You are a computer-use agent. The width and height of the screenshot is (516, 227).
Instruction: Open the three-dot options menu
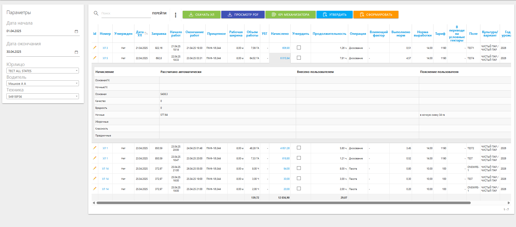coord(175,15)
